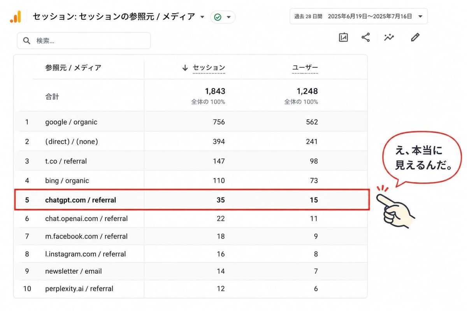Click users value 562 for google organic
Image resolution: width=467 pixels, height=311 pixels.
point(312,122)
